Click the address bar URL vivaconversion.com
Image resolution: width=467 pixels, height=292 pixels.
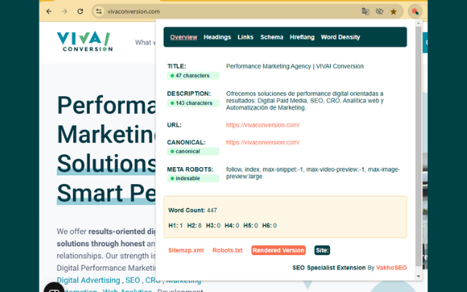134,12
